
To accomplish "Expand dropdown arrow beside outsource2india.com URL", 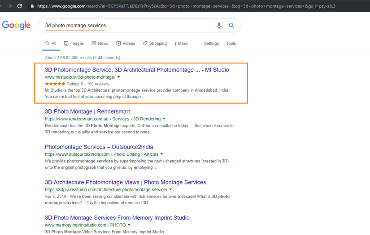I will 161,154.
